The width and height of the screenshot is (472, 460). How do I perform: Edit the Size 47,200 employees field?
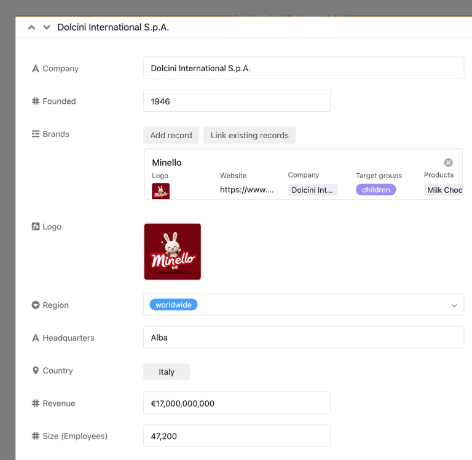tap(237, 435)
